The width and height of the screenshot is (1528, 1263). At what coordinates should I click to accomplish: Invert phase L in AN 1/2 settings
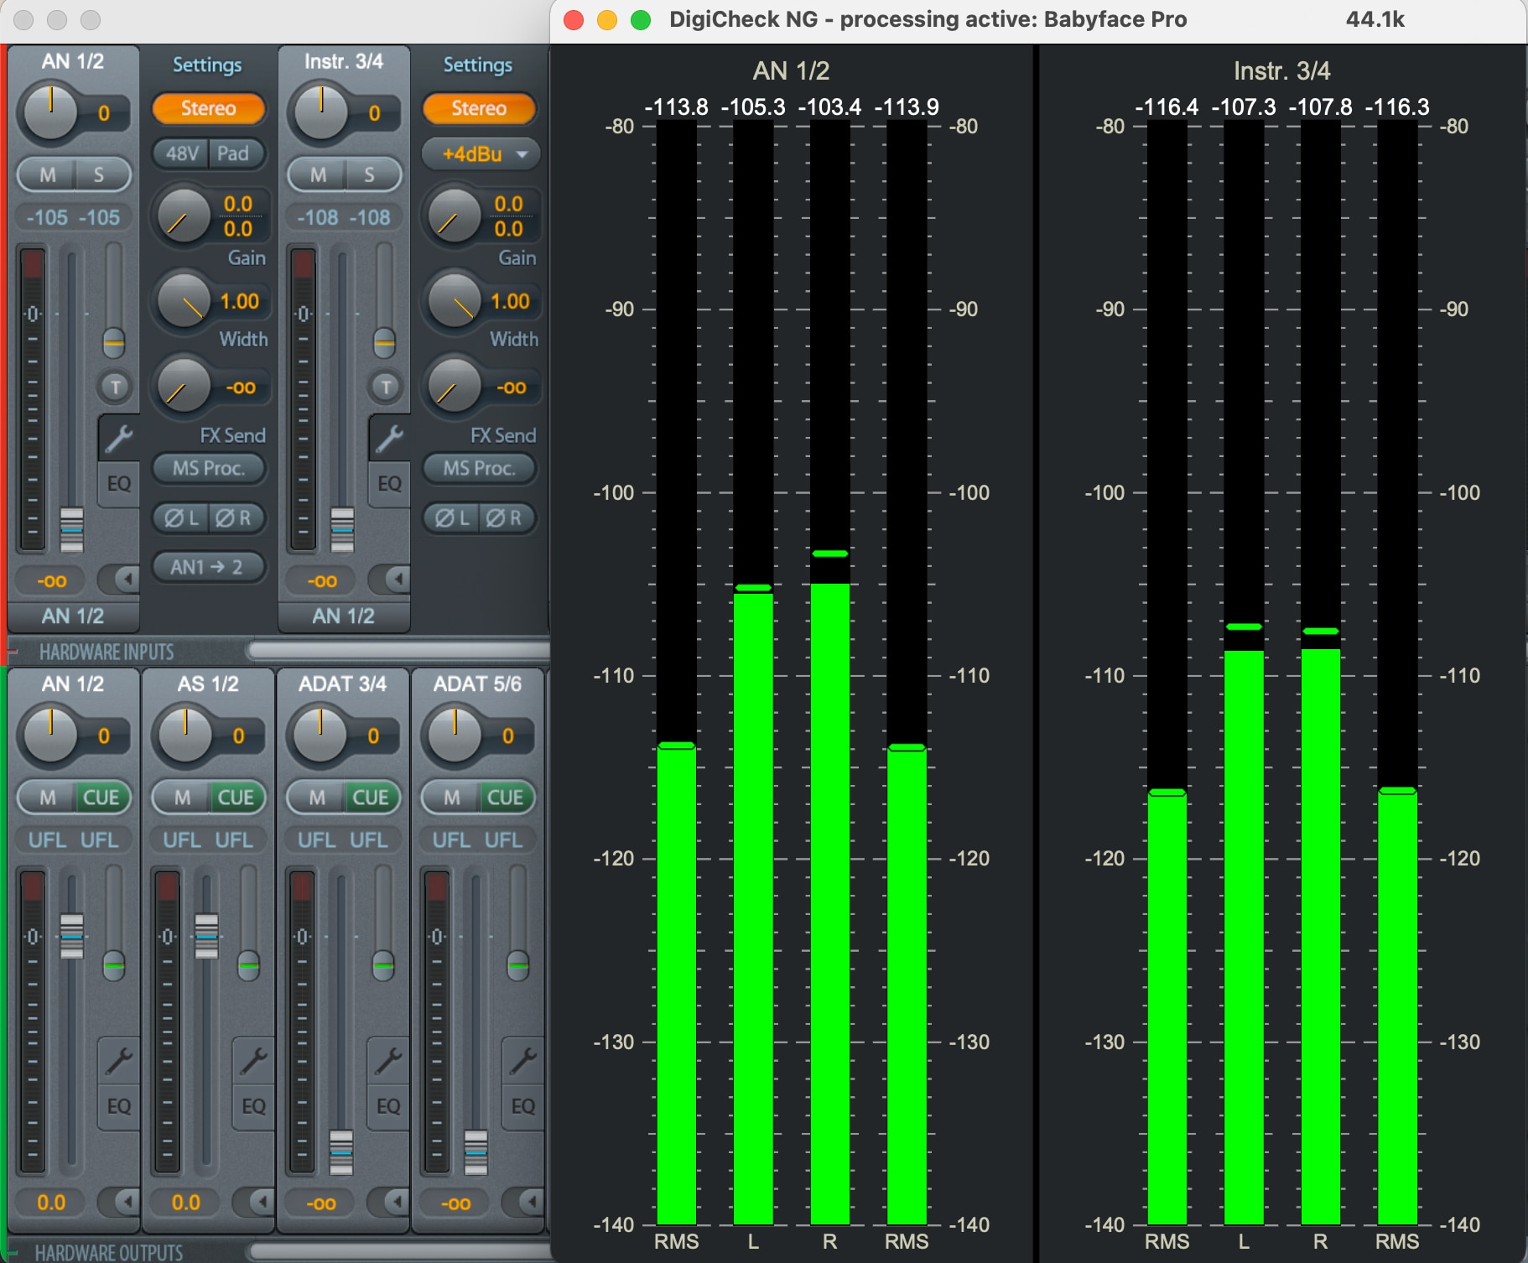tap(181, 518)
